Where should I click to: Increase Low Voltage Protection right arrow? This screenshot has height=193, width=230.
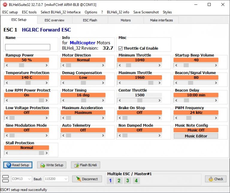point(46,118)
